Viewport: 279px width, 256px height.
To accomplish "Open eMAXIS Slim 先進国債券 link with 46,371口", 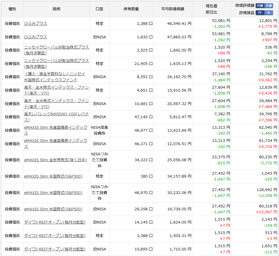I will 56,144.
